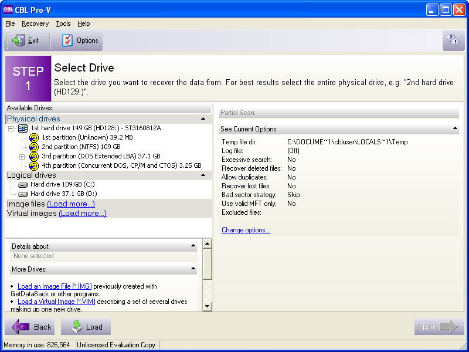Viewport: 469px width, 352px height.
Task: Select 4th partition (Concurrent DOS) 3.25 GB
Action: [121, 165]
